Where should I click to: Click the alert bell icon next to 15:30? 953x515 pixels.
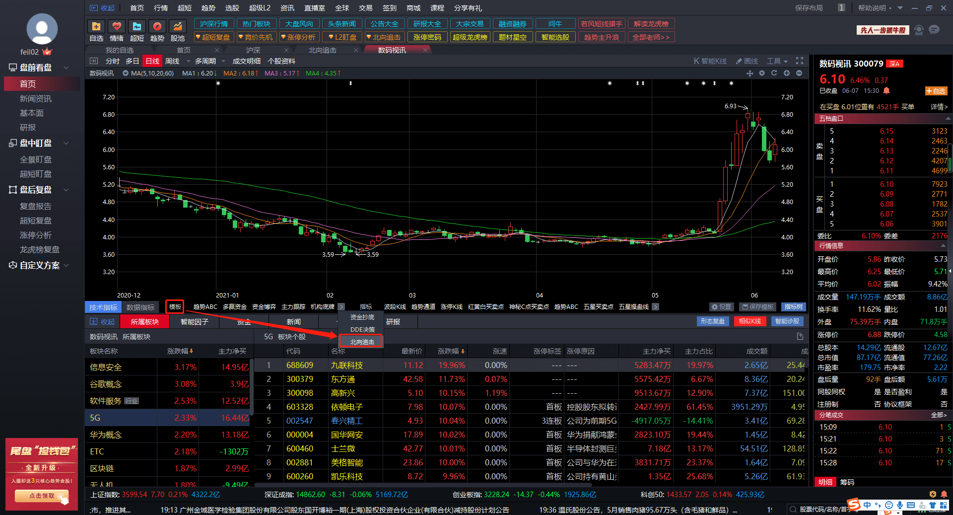point(886,90)
